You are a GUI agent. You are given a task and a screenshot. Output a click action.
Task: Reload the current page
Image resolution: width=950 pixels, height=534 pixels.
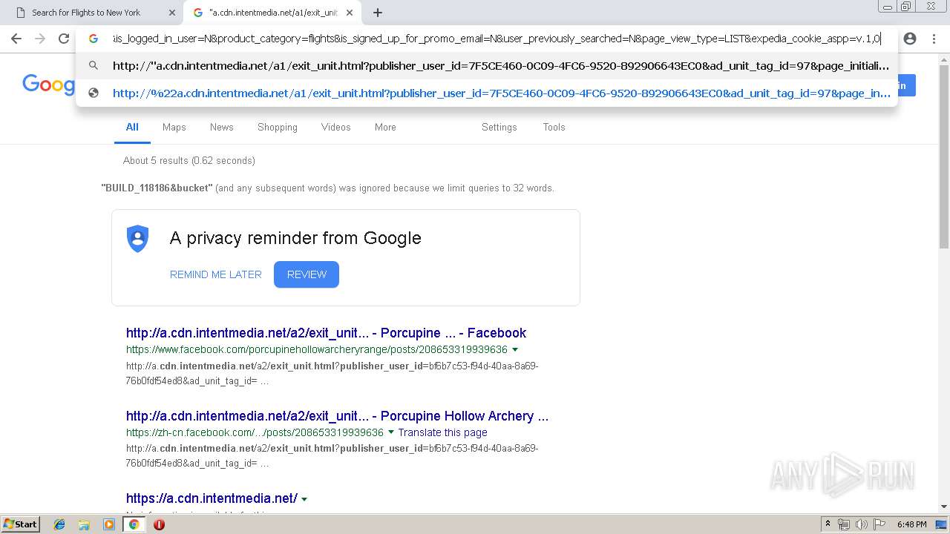(64, 39)
